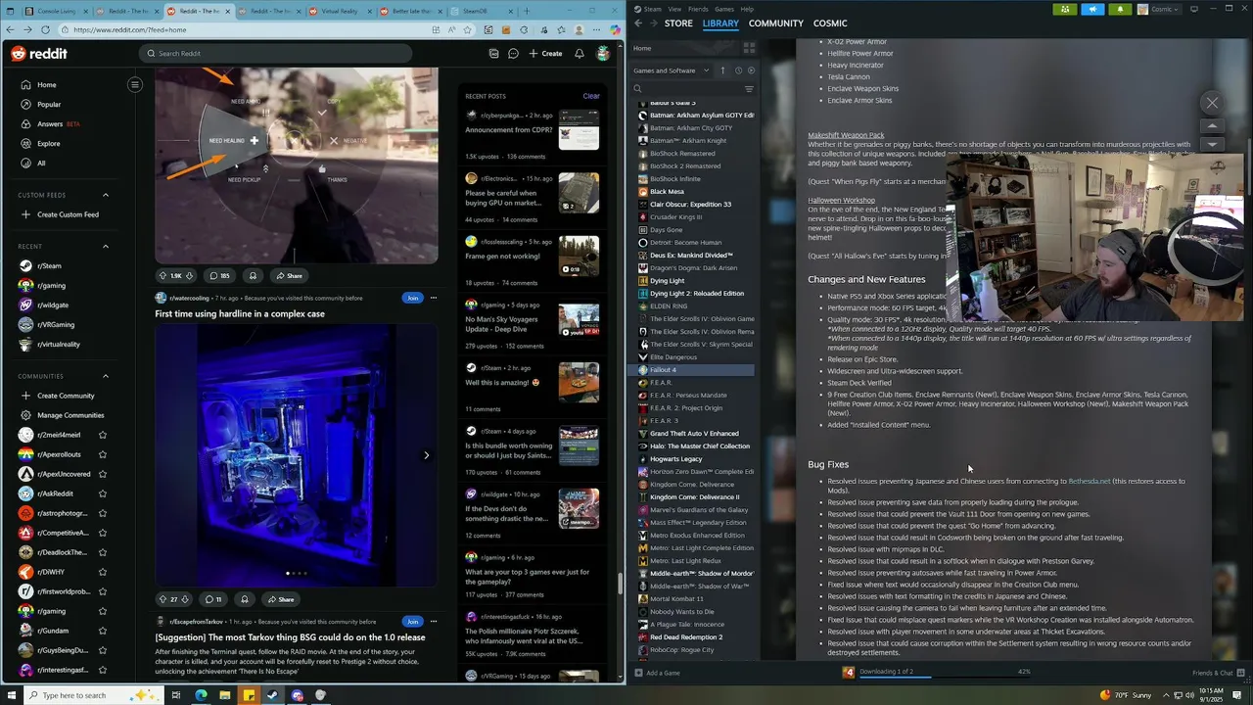The width and height of the screenshot is (1253, 705).
Task: Favorite r/Apexrollouts with star toggle
Action: (x=103, y=454)
